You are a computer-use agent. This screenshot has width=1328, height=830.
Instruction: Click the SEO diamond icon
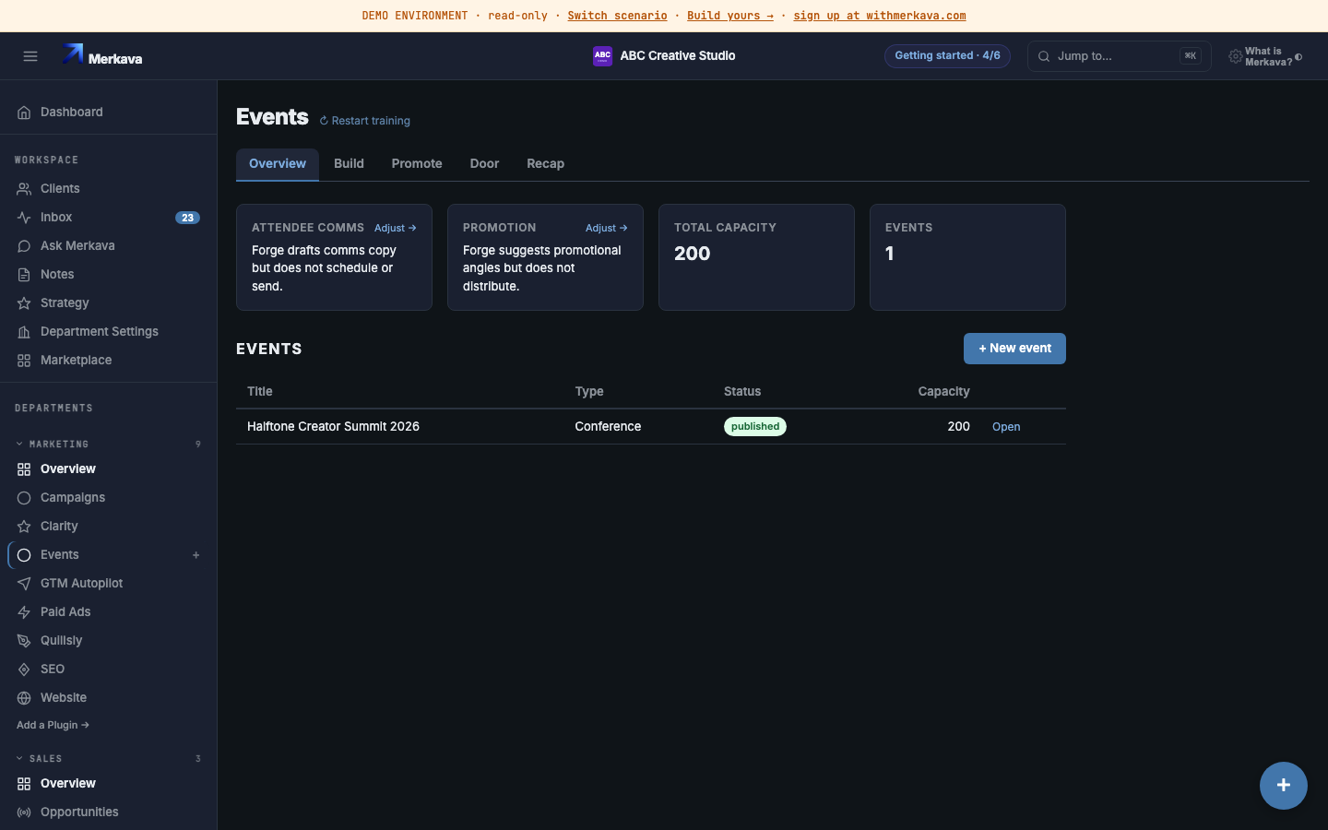coord(24,670)
